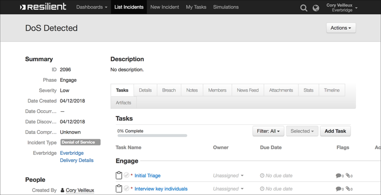Screen dimensions: 381x195
Task: Switch to the Breach tab
Action: point(169,90)
